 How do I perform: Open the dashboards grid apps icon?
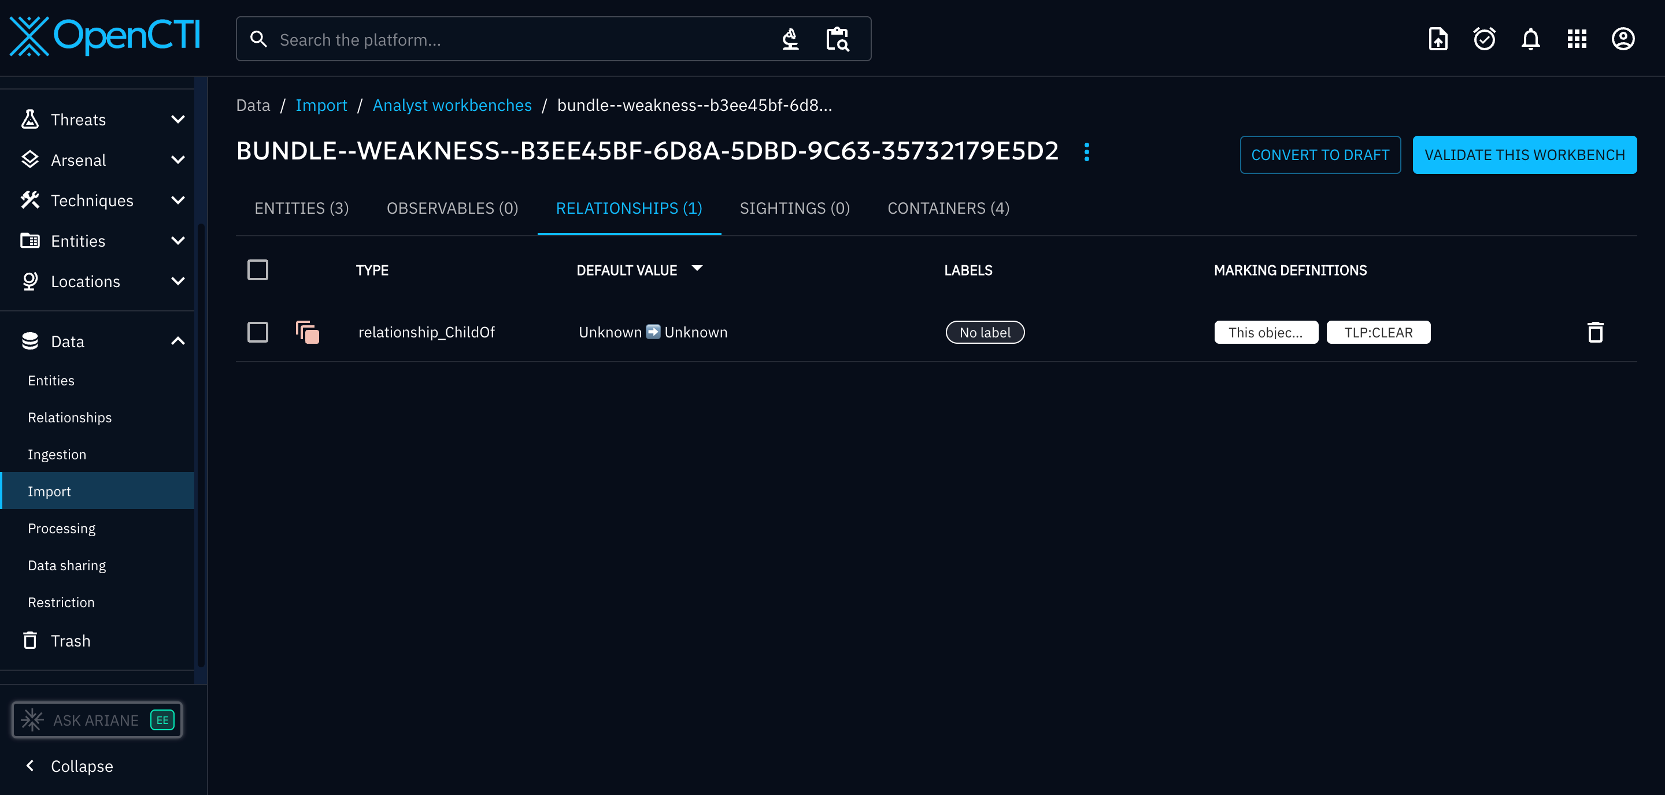pos(1577,39)
